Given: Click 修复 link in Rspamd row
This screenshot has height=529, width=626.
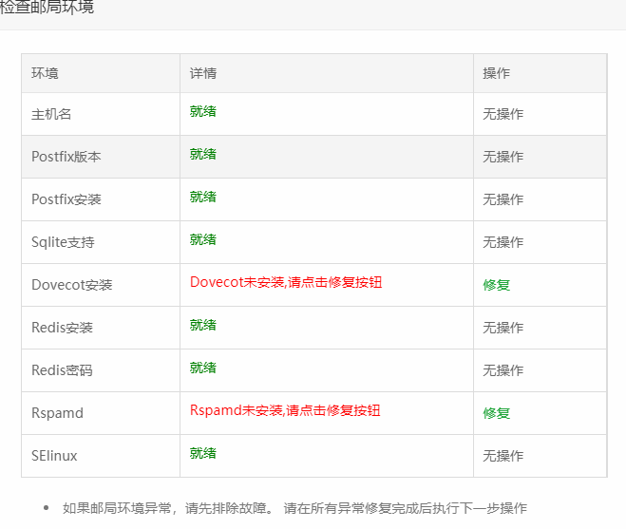Looking at the screenshot, I should pyautogui.click(x=496, y=413).
